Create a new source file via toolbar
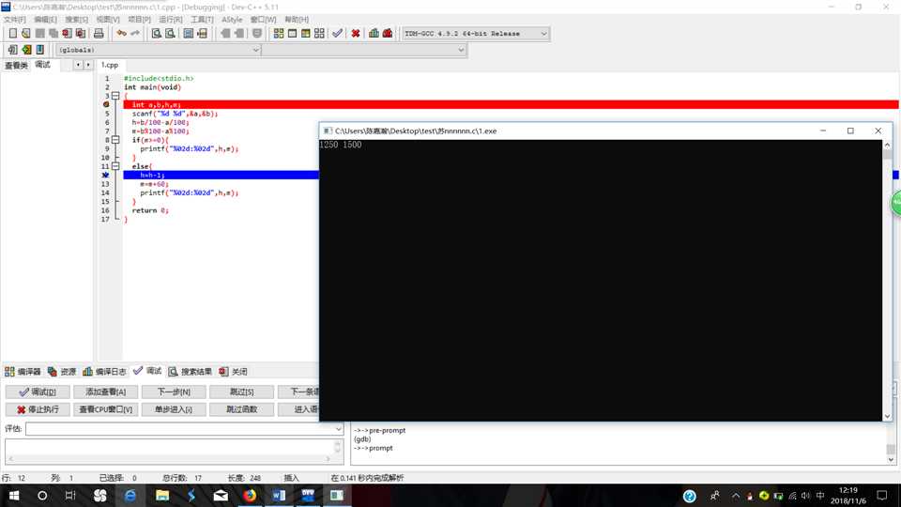The height and width of the screenshot is (507, 901). [x=12, y=34]
